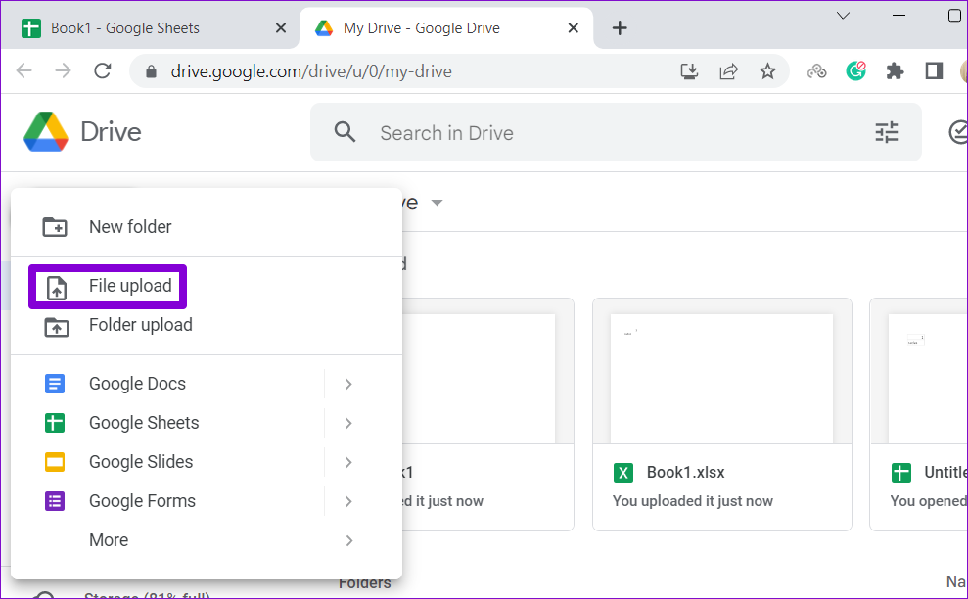Click the Book1.xlsx file name
Screen dimensions: 968x599
click(685, 473)
